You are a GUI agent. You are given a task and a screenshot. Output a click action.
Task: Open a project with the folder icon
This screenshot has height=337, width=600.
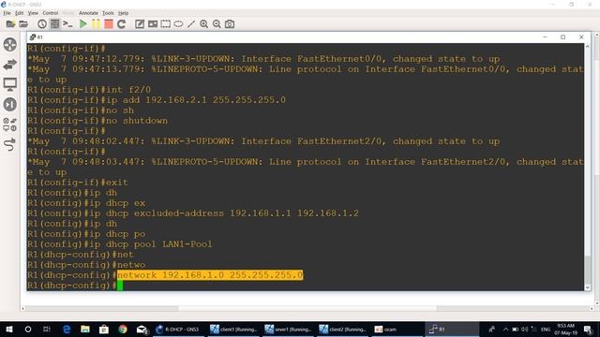pyautogui.click(x=23, y=24)
